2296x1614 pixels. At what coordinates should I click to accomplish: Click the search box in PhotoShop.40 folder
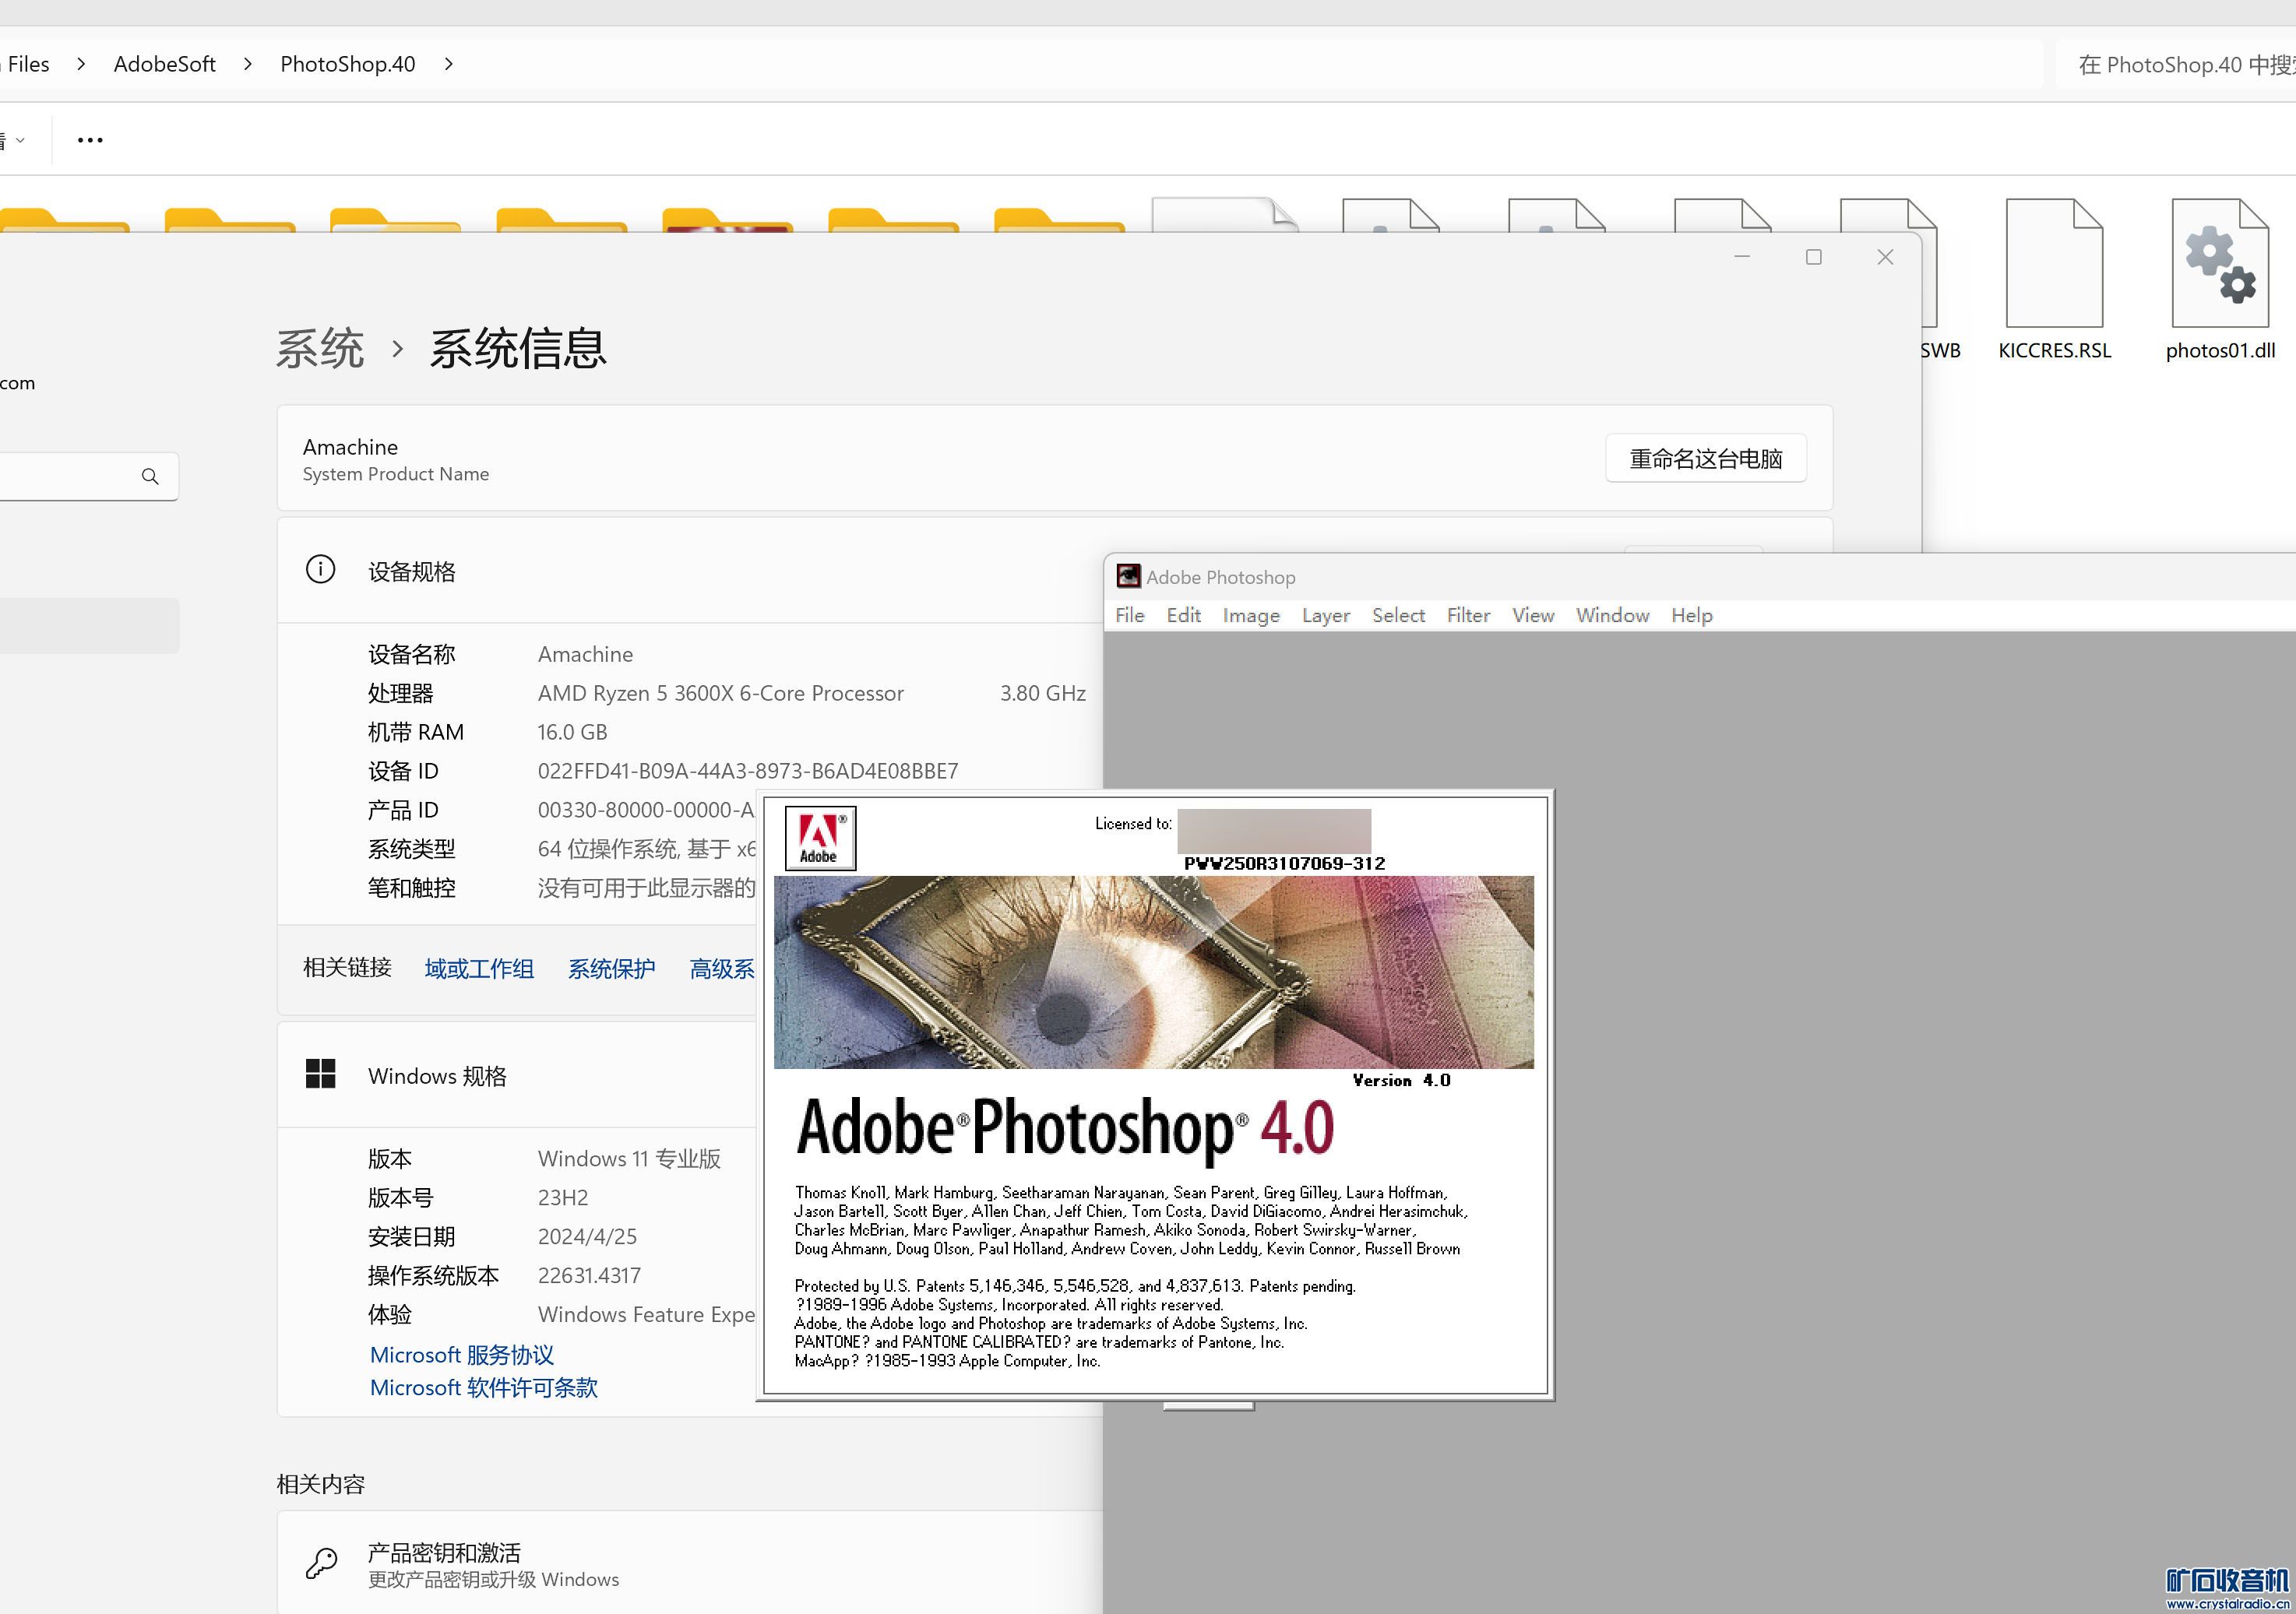click(2180, 65)
